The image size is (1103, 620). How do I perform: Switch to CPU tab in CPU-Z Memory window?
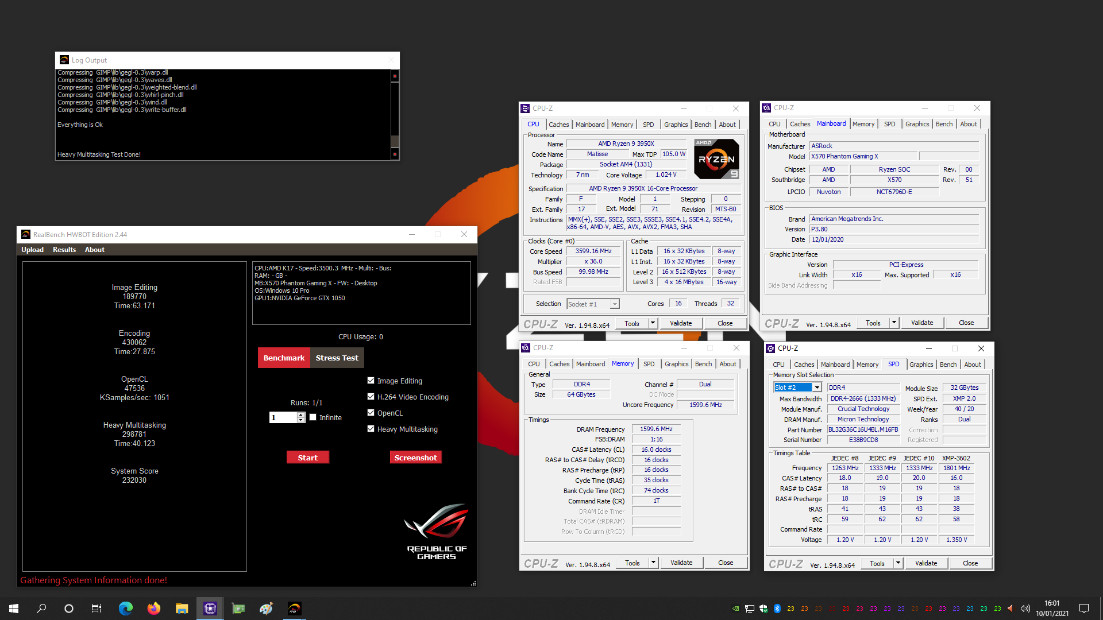click(x=534, y=364)
